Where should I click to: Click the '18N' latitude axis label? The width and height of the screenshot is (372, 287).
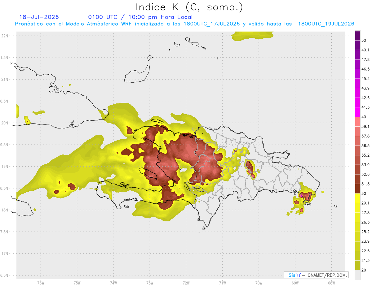click(x=5, y=210)
